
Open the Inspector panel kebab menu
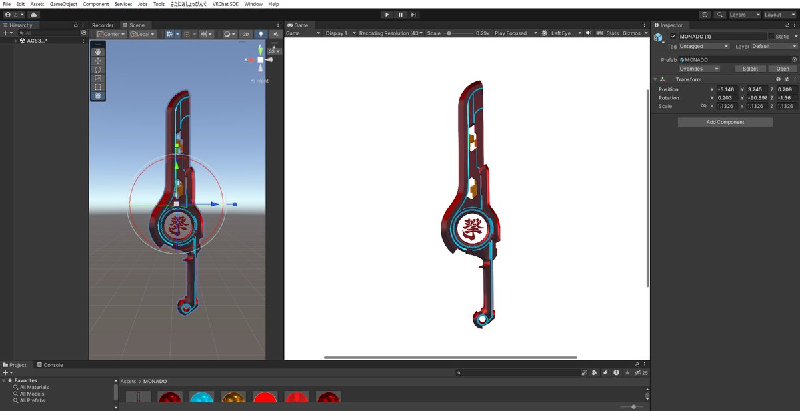coord(795,25)
